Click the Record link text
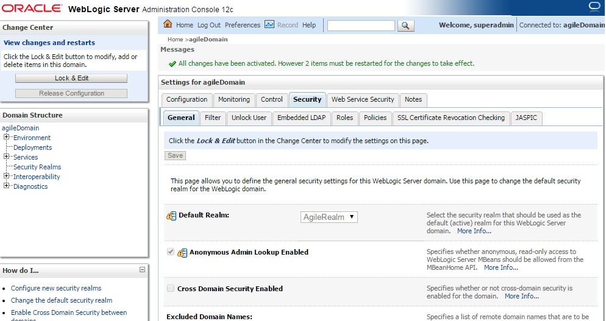 pos(288,25)
